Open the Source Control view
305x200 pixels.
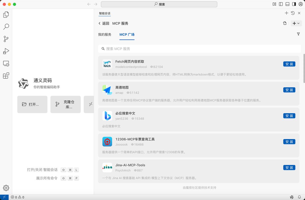point(6,39)
